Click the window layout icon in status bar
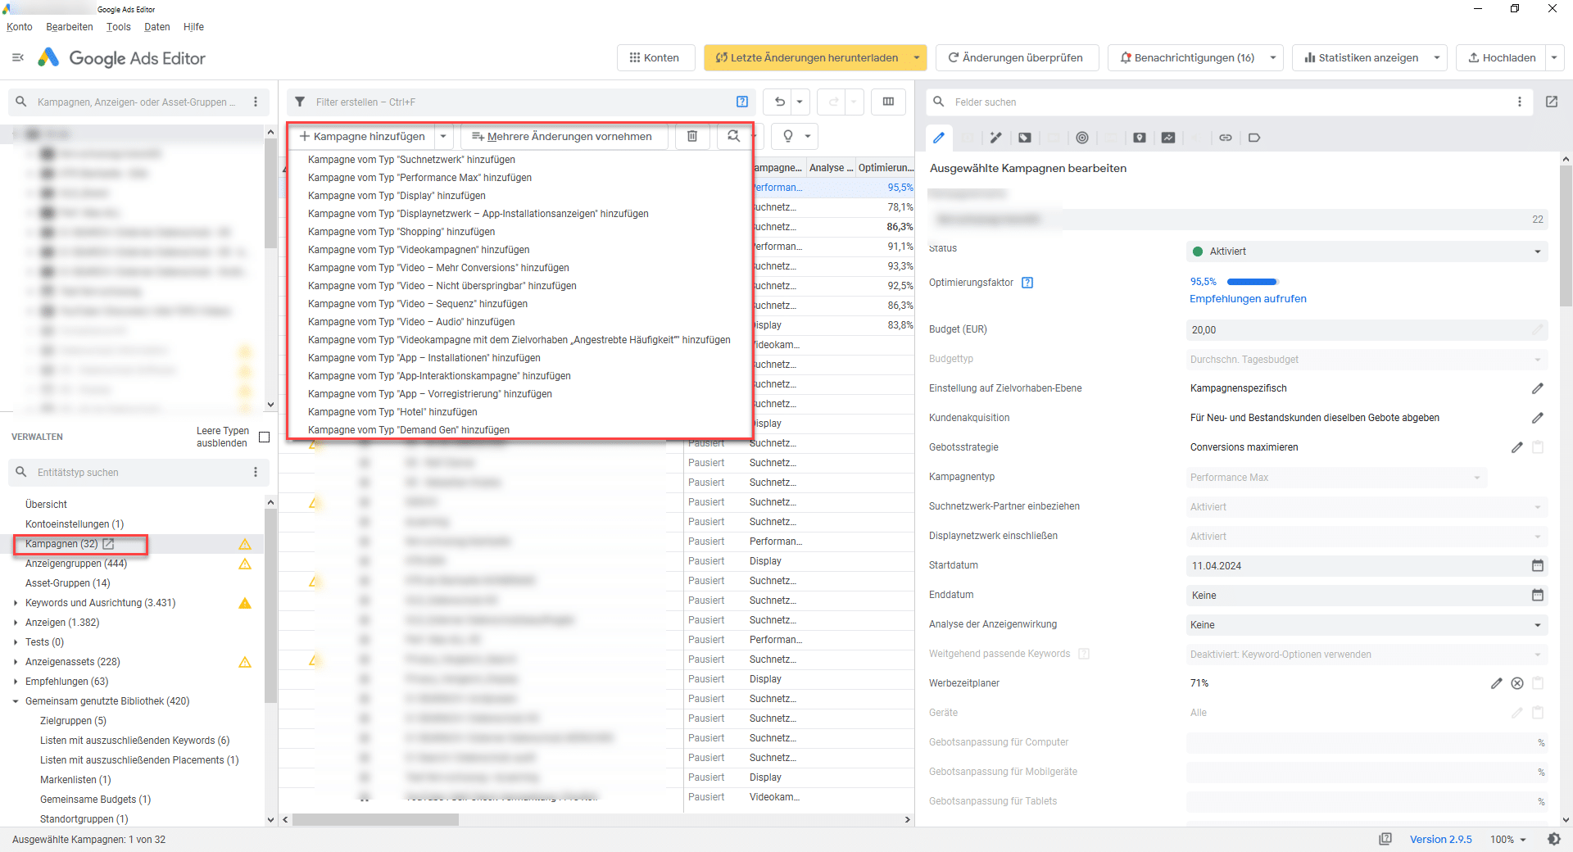 (x=1385, y=839)
